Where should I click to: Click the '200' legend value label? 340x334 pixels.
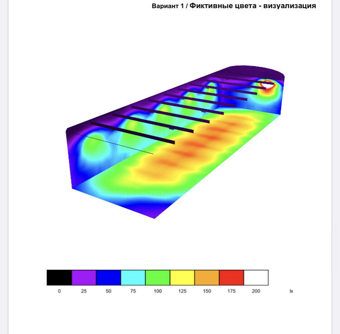click(256, 291)
